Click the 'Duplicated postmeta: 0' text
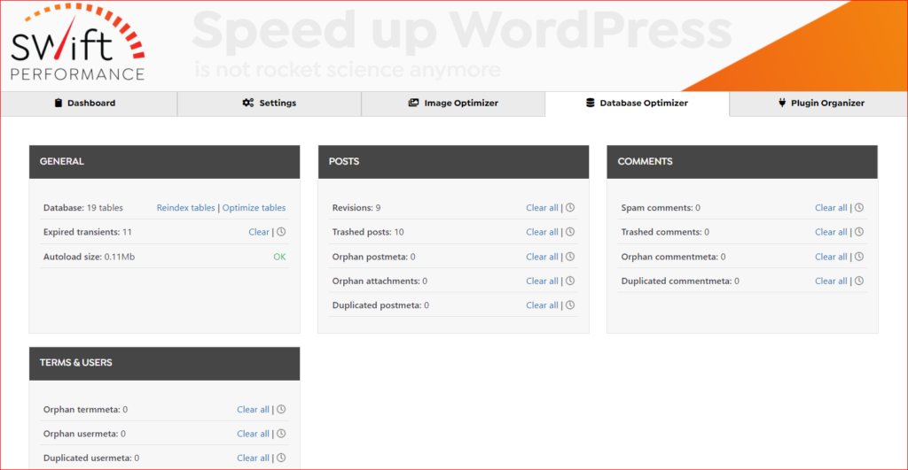The width and height of the screenshot is (908, 470). (380, 305)
